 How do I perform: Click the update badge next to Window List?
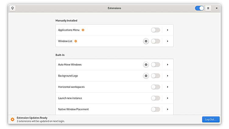coord(76,41)
